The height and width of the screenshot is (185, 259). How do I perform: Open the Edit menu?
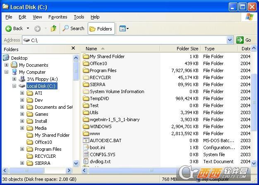(22, 17)
